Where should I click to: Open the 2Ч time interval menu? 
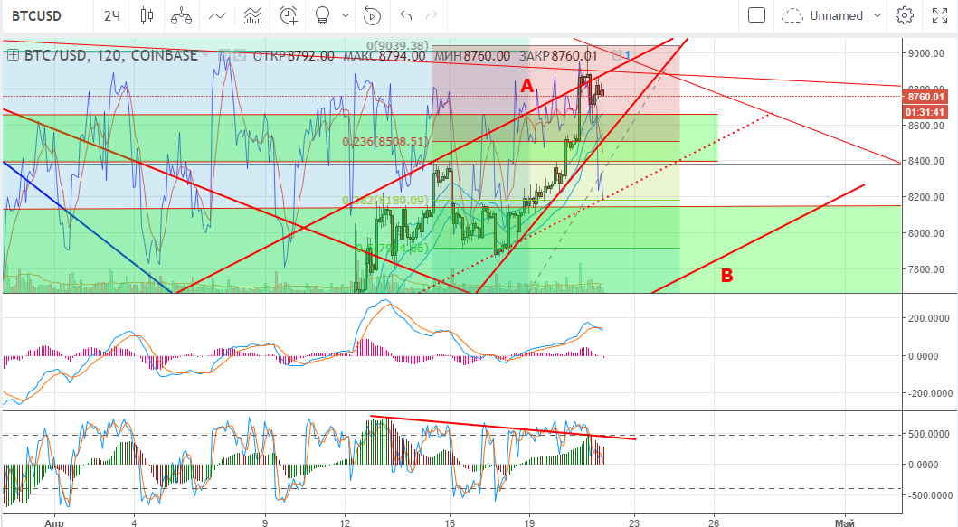click(112, 15)
